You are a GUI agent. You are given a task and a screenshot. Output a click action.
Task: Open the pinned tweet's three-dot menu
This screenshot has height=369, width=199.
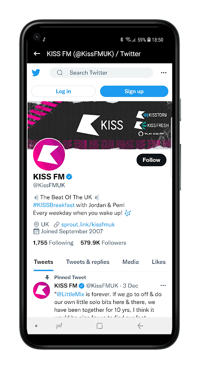tap(163, 286)
